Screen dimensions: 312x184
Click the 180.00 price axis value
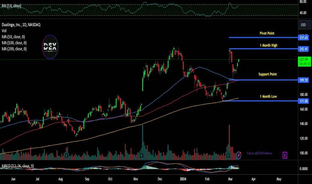click(304, 95)
